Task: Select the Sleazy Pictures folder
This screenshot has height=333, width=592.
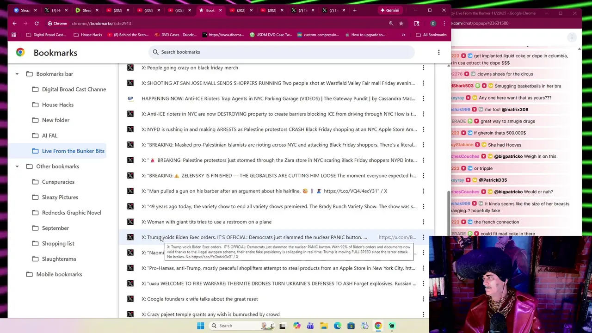Action: coord(55,197)
